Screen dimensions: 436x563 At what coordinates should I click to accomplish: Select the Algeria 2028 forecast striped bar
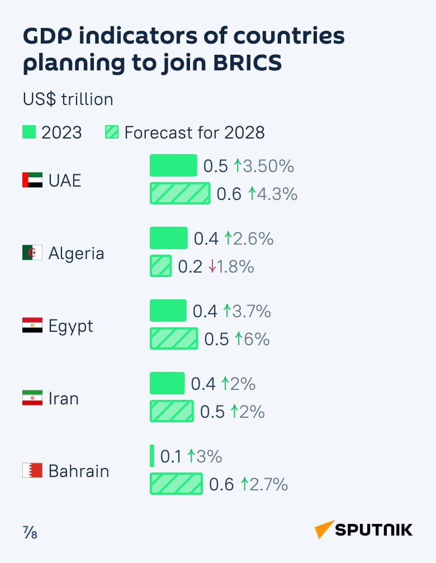(160, 266)
